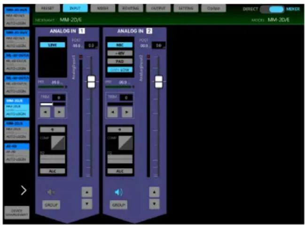Click the Analog In 1 fader handle

pos(91,82)
